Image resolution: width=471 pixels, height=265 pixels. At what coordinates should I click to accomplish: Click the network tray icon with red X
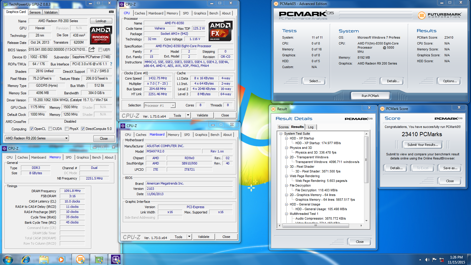pyautogui.click(x=442, y=260)
